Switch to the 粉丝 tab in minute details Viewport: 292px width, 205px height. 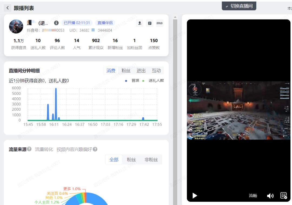126,71
